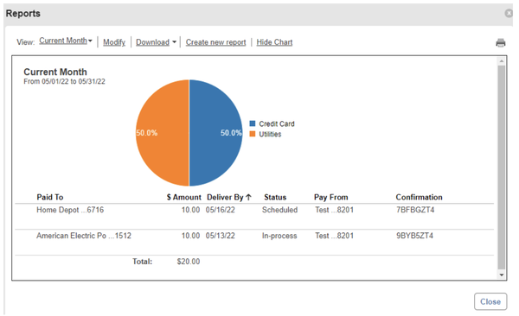Expand the Download dropdown arrow

(x=174, y=42)
